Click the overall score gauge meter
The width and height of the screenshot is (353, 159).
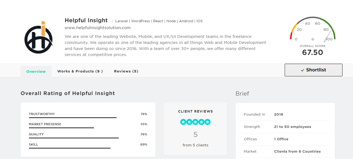[x=312, y=30]
